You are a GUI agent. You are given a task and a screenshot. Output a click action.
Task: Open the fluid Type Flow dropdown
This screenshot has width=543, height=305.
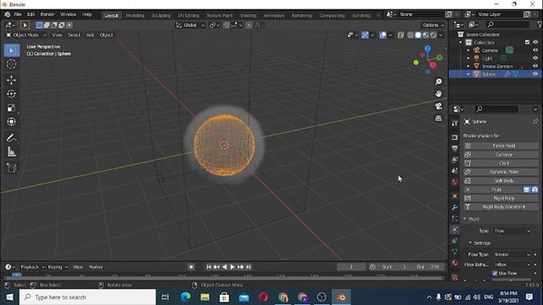512,231
